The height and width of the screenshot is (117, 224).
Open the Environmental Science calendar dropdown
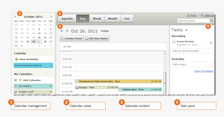(x=51, y=65)
